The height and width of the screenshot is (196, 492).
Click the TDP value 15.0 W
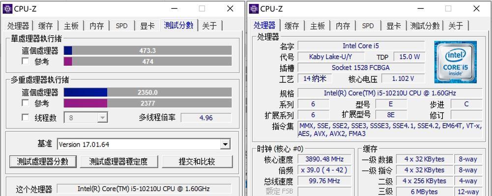[x=409, y=56]
